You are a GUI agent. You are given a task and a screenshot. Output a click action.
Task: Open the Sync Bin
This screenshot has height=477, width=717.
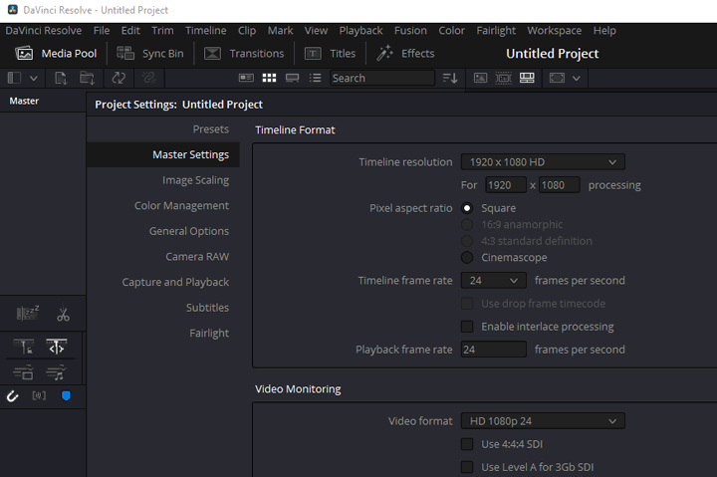[x=150, y=54]
